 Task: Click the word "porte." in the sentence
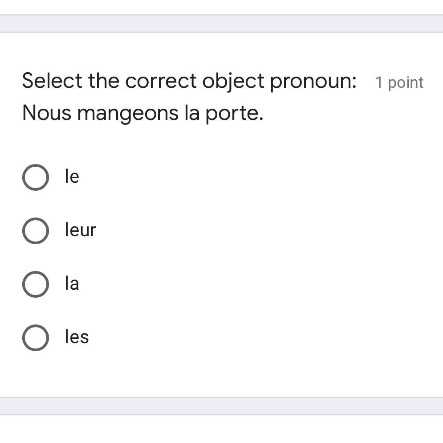234,113
